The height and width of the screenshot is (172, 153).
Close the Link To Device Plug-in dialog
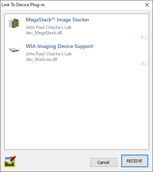tap(147, 5)
